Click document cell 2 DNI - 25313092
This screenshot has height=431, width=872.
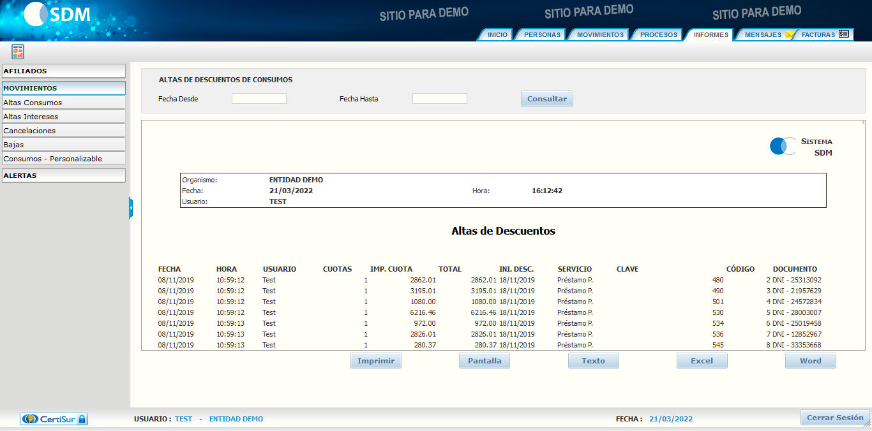794,280
